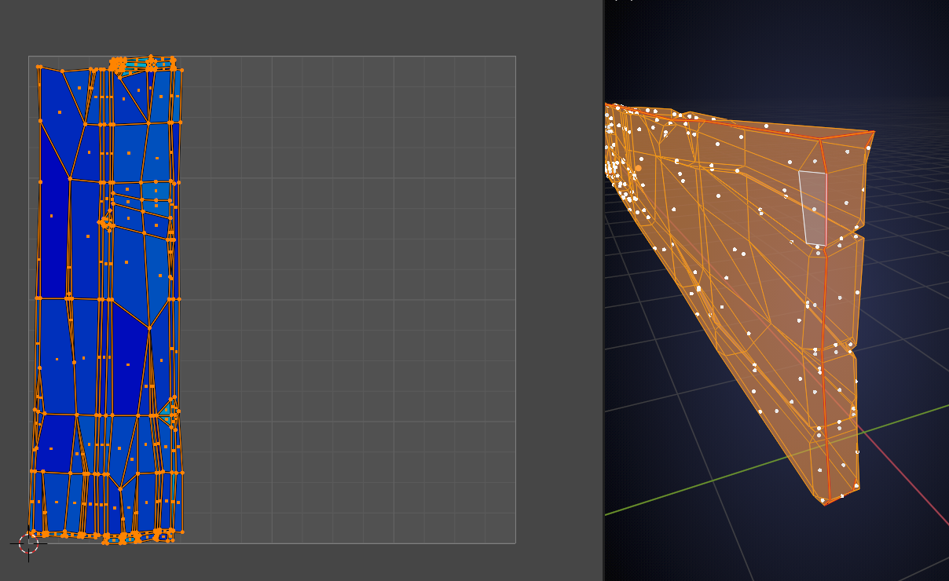
Task: Click the 2D cursor crosshair in UV editor
Action: coord(28,543)
